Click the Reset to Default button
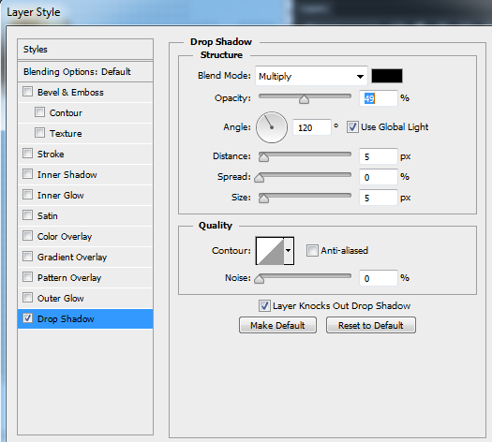492x442 pixels. [x=371, y=325]
